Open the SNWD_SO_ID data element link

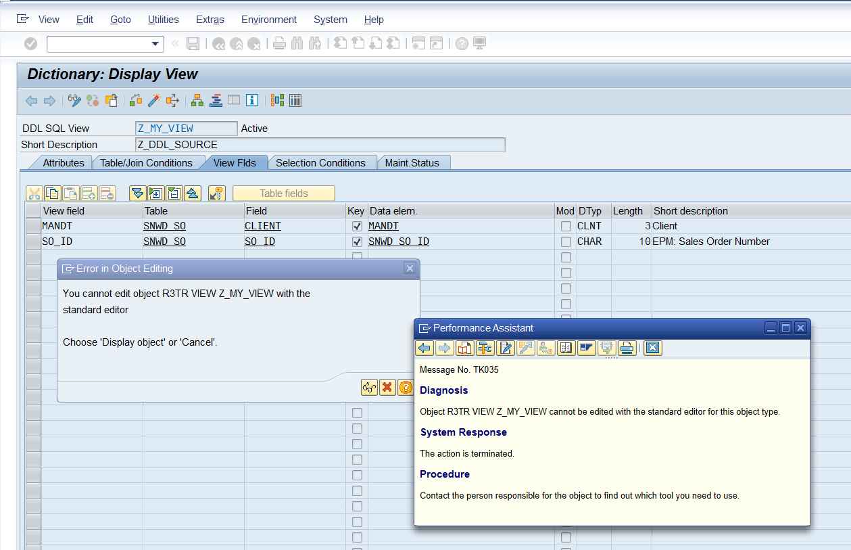pos(399,242)
